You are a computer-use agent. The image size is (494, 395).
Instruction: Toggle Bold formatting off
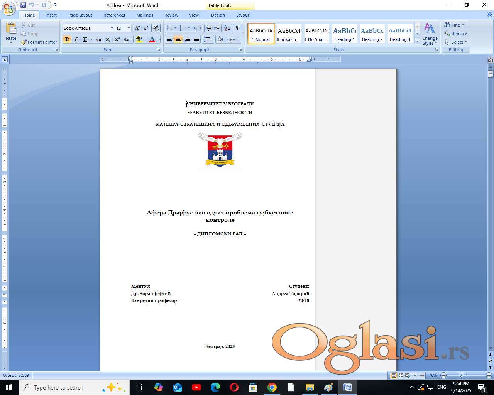(67, 39)
